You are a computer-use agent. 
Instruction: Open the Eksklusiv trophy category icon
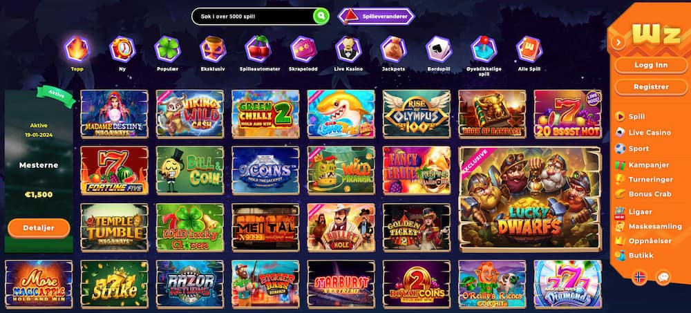(213, 48)
